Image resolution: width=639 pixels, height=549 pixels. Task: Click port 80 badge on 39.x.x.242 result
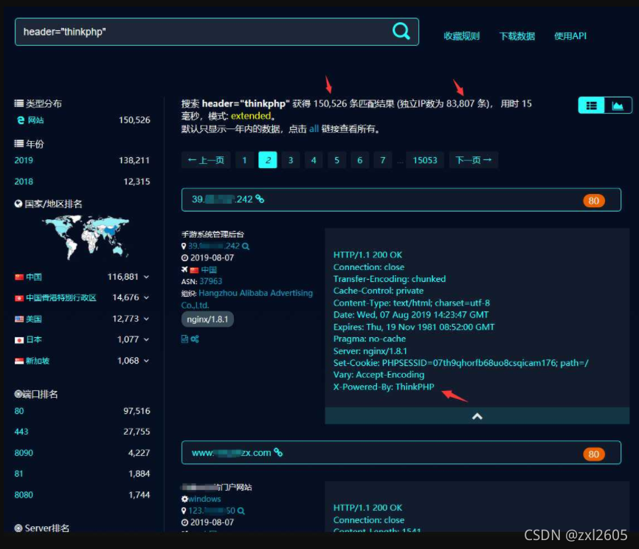point(593,201)
